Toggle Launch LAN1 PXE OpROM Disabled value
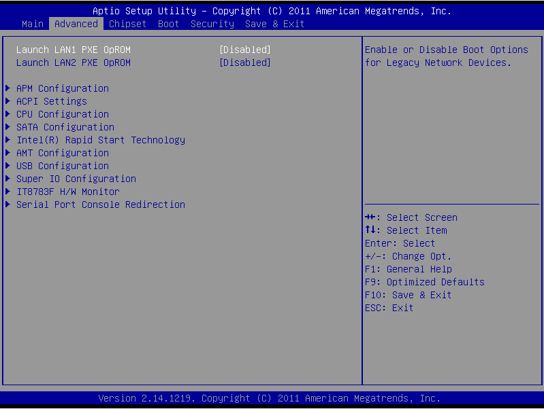Viewport: 544px width, 409px height. [x=244, y=50]
